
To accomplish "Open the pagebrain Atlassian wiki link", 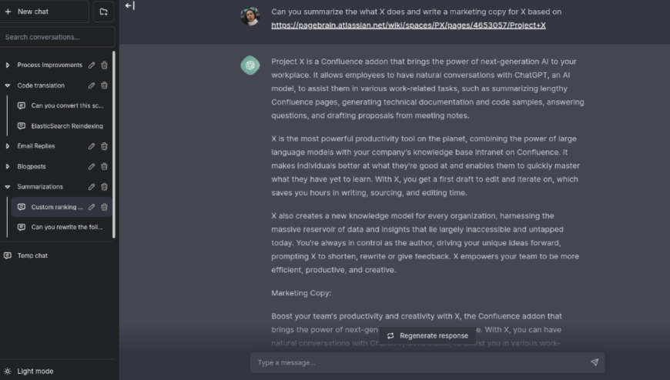I will (408, 25).
